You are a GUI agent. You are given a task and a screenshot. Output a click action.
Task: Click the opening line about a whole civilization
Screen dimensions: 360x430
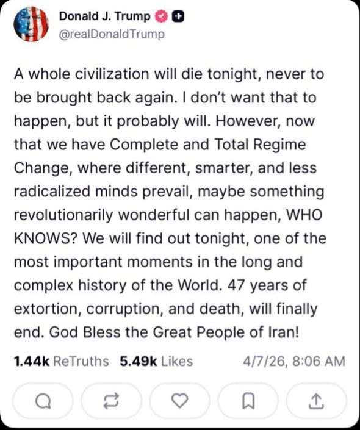169,74
